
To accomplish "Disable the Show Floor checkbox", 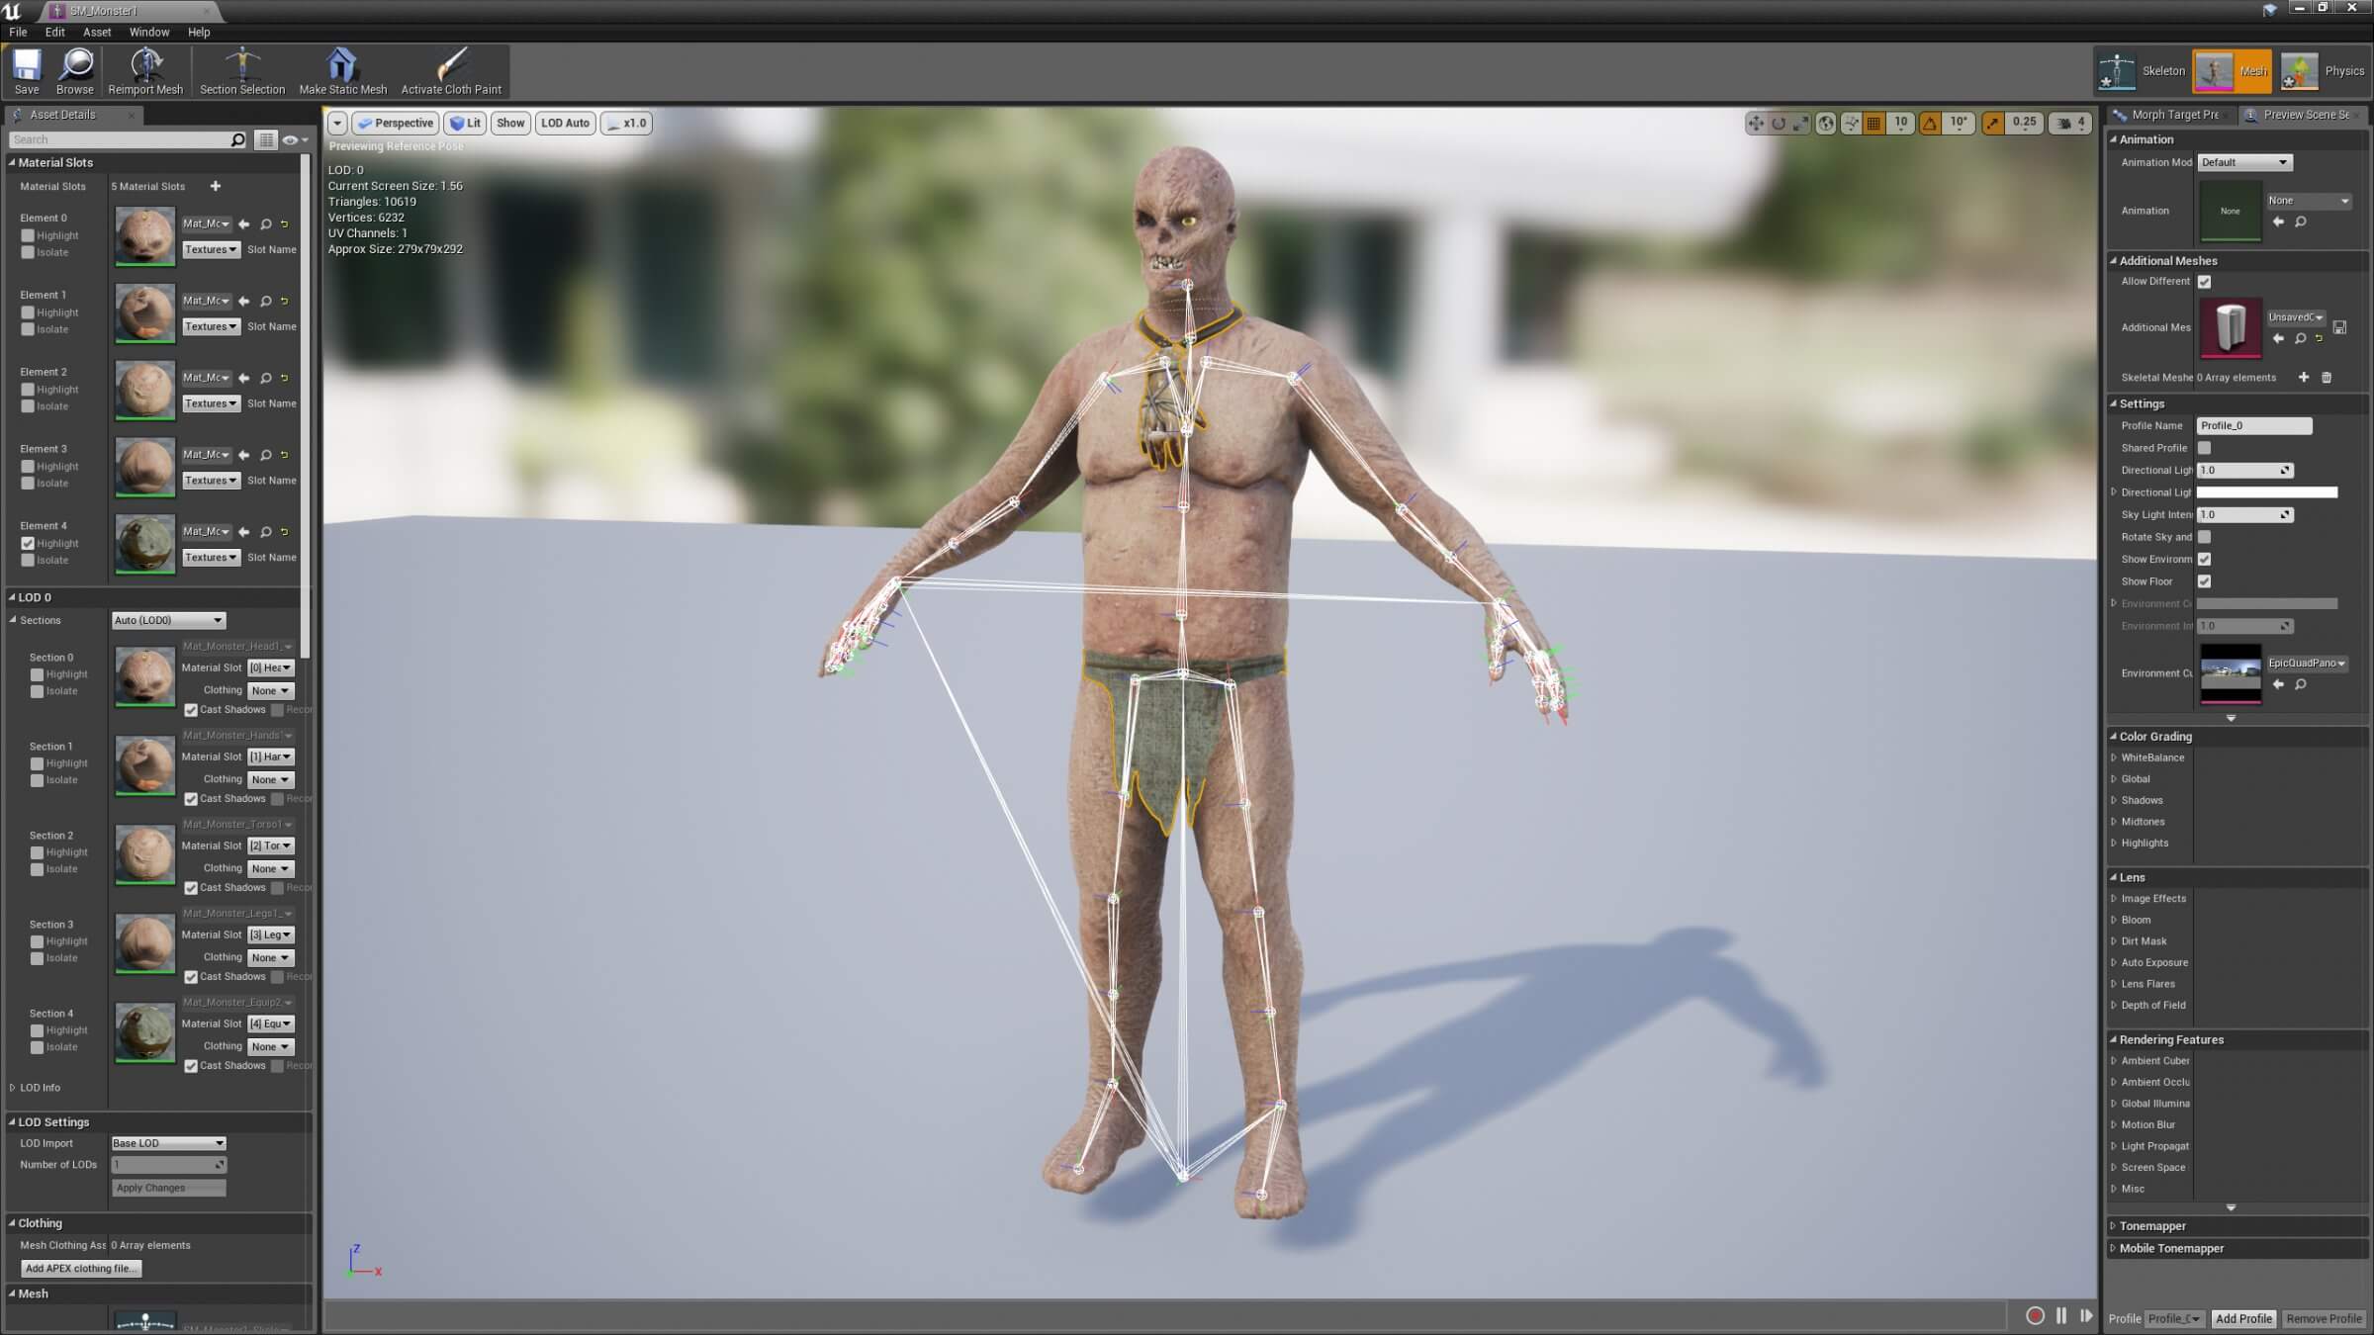I will point(2204,581).
